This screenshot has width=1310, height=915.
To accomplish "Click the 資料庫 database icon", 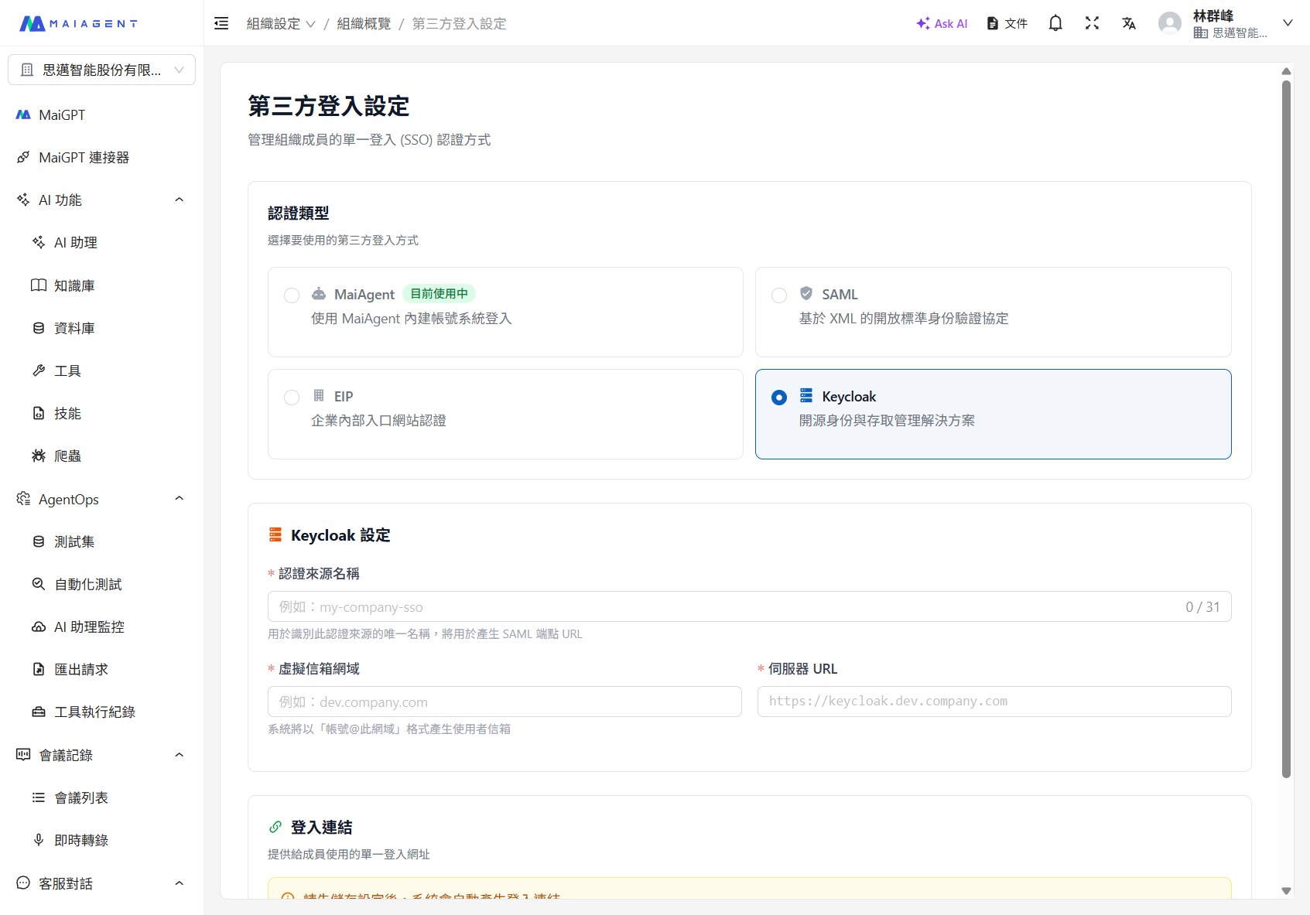I will (39, 328).
